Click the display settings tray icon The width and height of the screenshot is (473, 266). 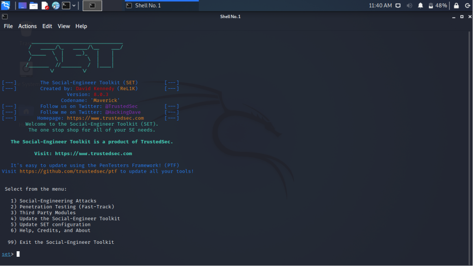pos(398,6)
